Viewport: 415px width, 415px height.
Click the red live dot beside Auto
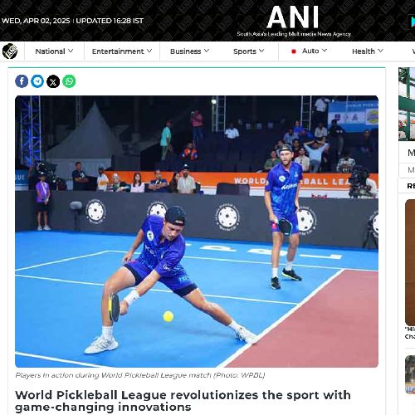coord(294,51)
